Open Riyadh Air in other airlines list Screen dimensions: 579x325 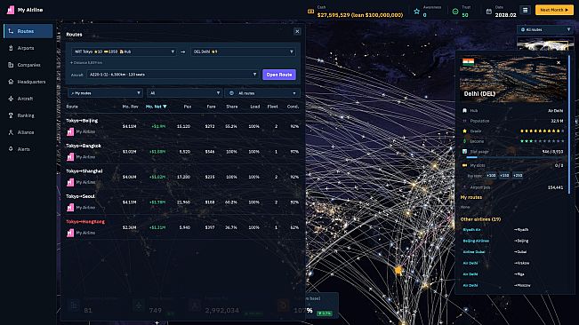click(x=471, y=230)
